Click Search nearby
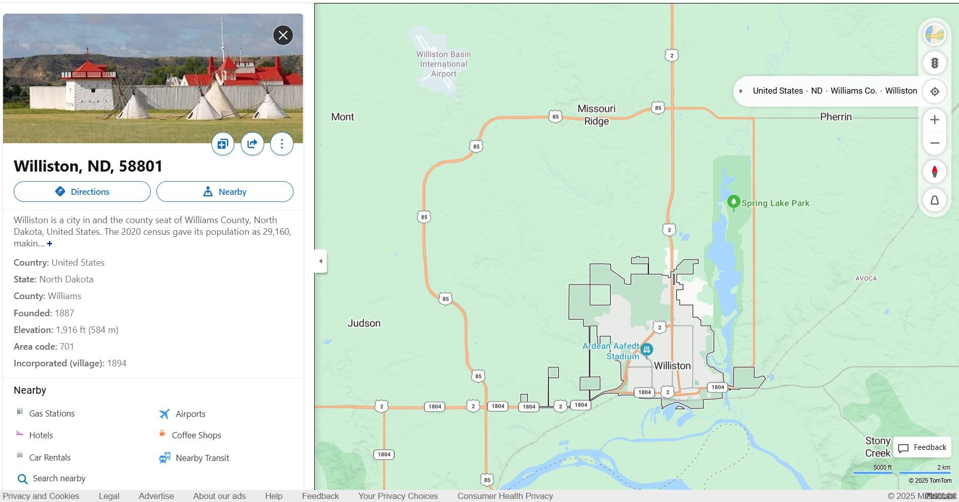This screenshot has height=502, width=959. [x=59, y=478]
